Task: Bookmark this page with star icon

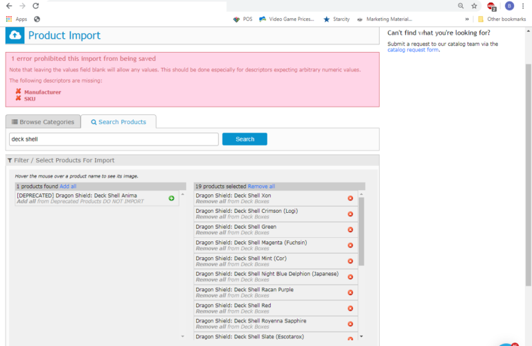Action: [x=474, y=6]
